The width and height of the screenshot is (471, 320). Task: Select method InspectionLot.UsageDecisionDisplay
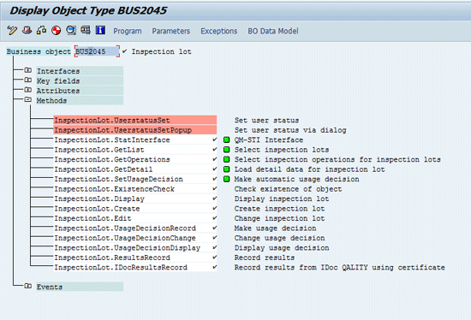[135, 247]
